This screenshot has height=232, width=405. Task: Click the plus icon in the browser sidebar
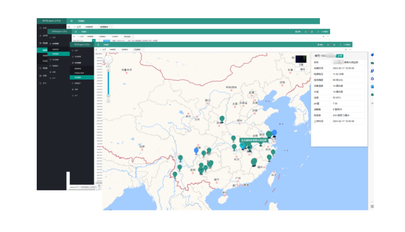372,103
